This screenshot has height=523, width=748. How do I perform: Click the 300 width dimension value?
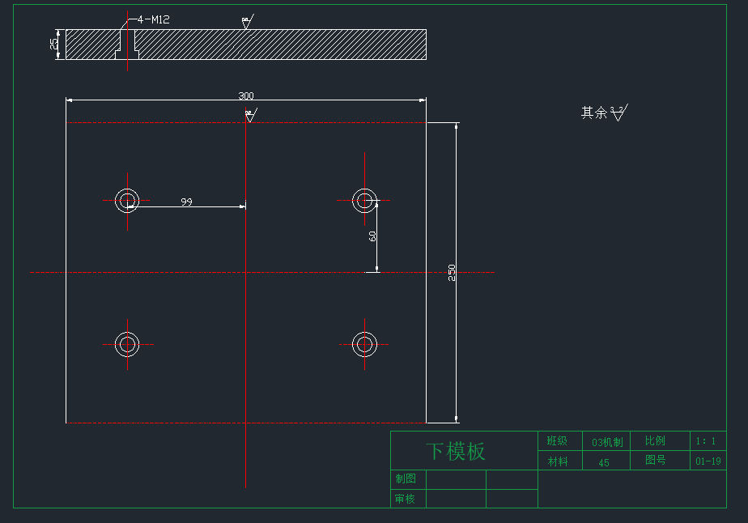click(246, 96)
